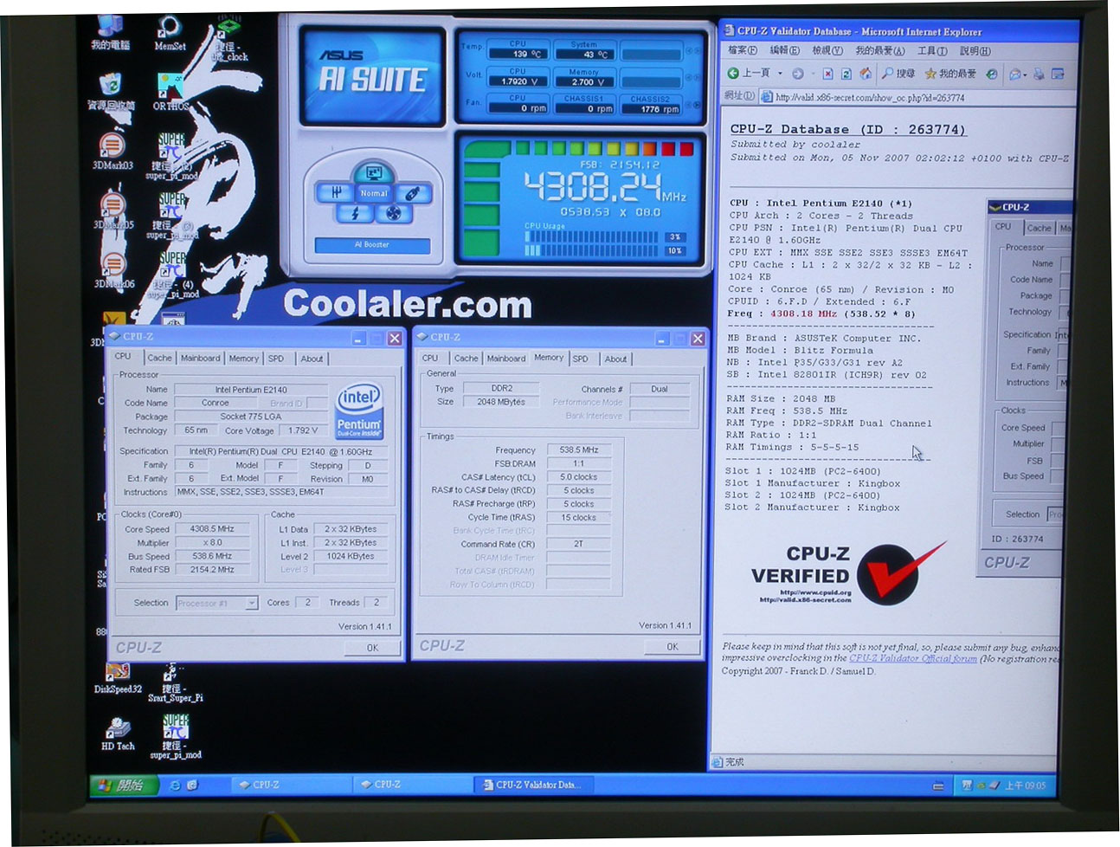Image resolution: width=1120 pixels, height=847 pixels.
Task: Click the Windows Start button
Action: [x=125, y=785]
